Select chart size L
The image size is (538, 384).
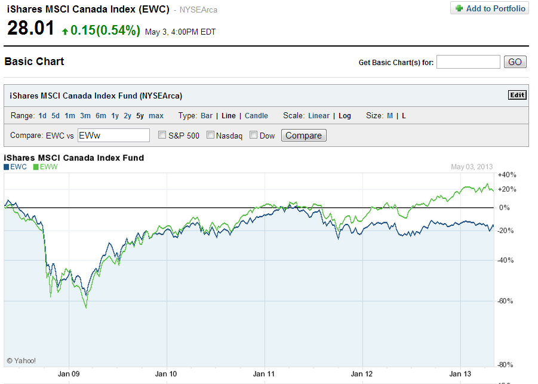(404, 116)
